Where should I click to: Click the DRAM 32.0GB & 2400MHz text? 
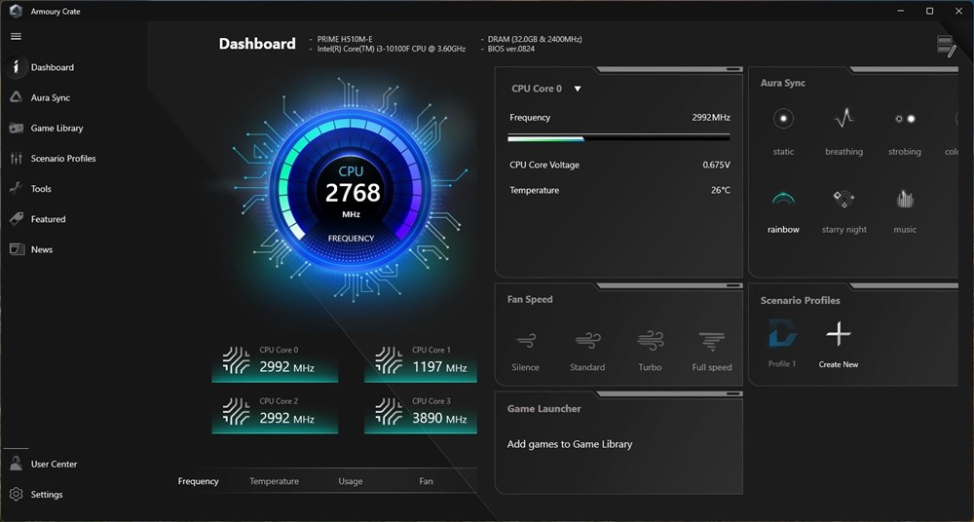point(535,39)
